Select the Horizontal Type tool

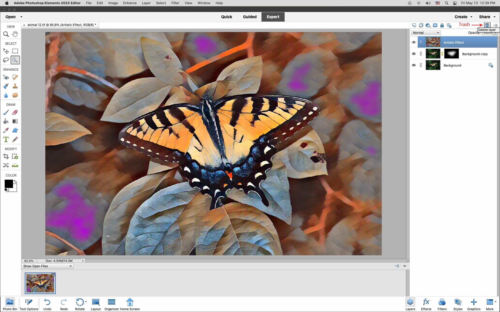coord(6,139)
